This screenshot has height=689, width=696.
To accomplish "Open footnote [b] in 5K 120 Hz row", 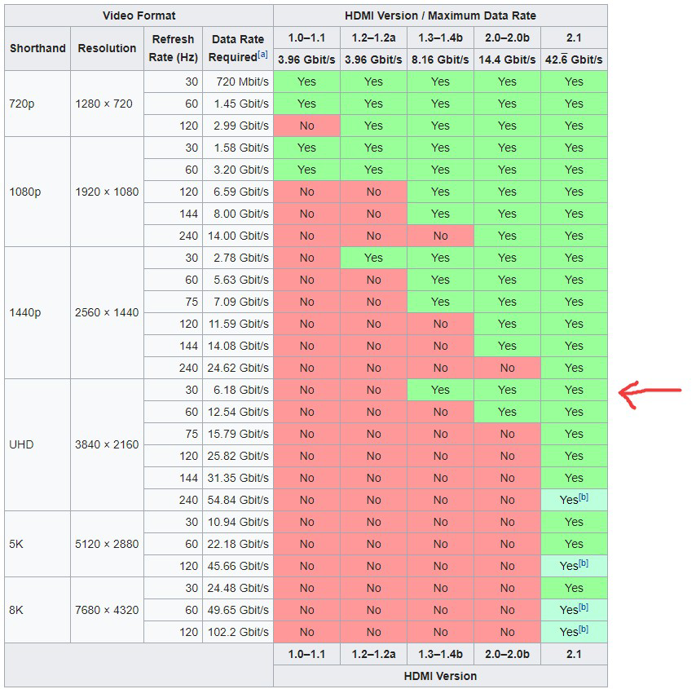I will [x=584, y=563].
